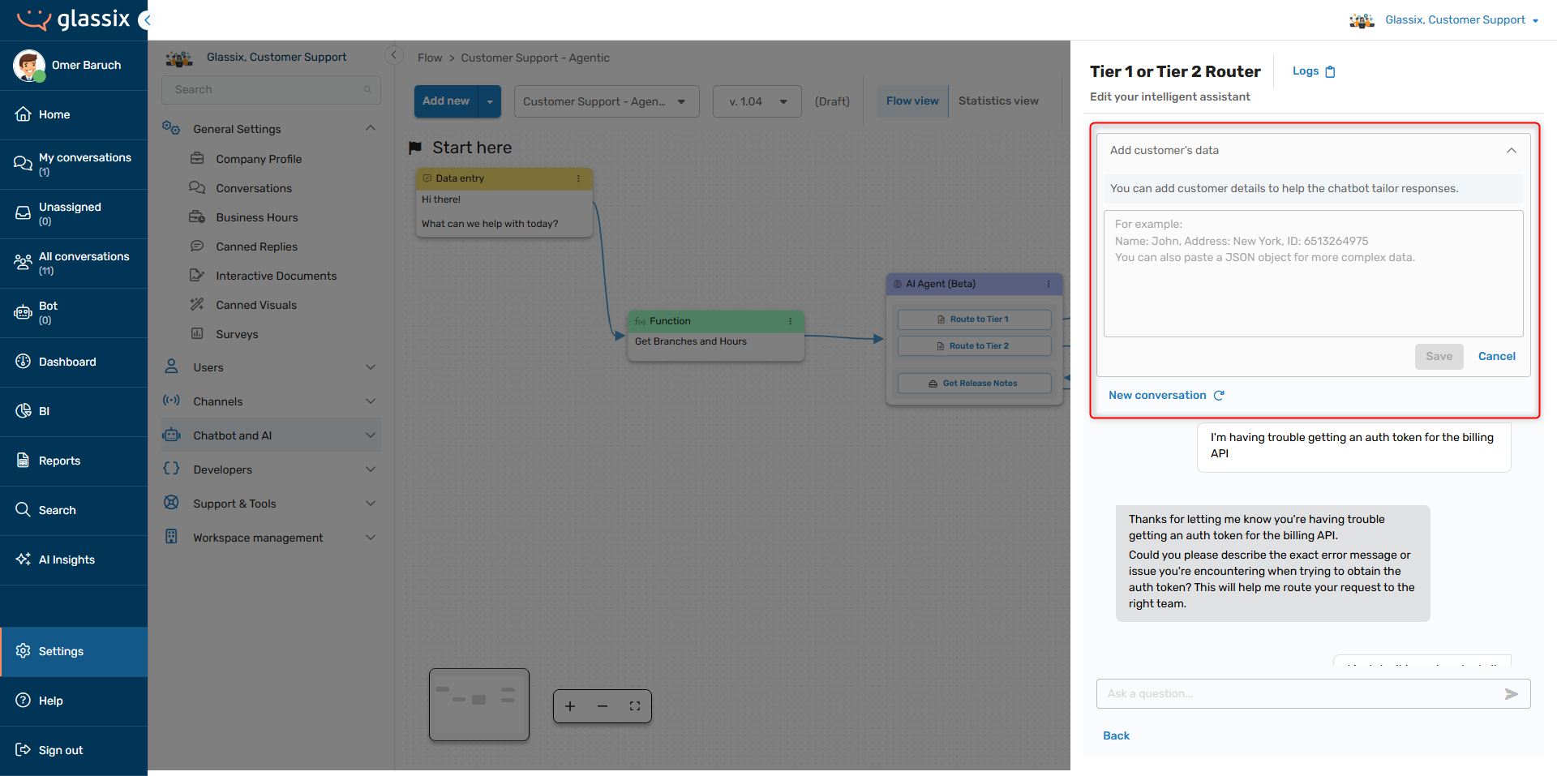Switch to Statistics view tab
The width and height of the screenshot is (1557, 776).
[998, 101]
